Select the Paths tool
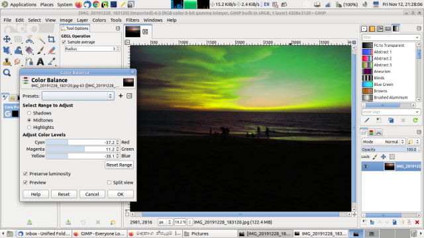The image size is (424, 238). point(29,61)
